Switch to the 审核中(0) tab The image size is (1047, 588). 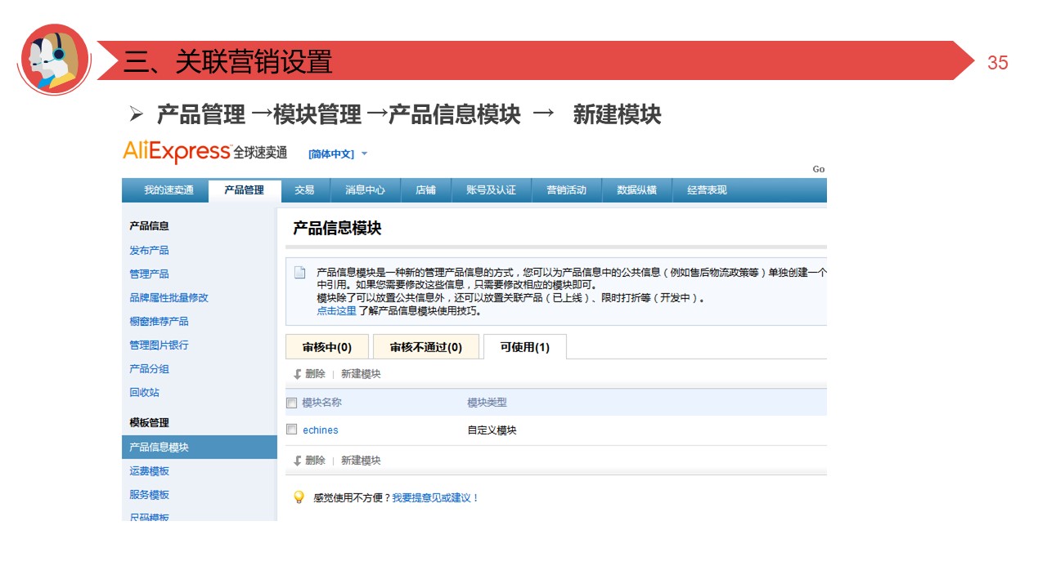click(x=327, y=347)
